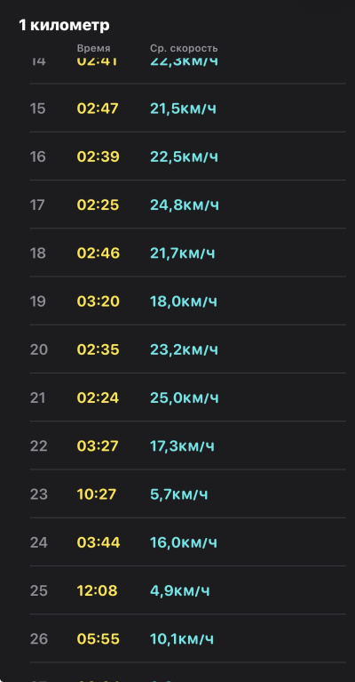Click the 25,0км/ч speed value

tap(185, 398)
